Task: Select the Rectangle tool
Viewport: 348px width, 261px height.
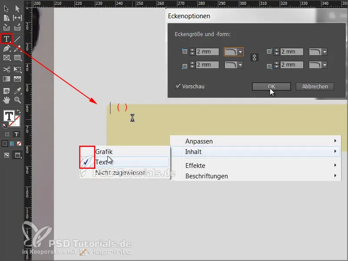Action: [17, 58]
